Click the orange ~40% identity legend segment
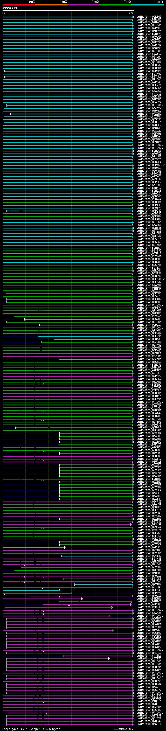The image size is (166, 731). point(51,5)
